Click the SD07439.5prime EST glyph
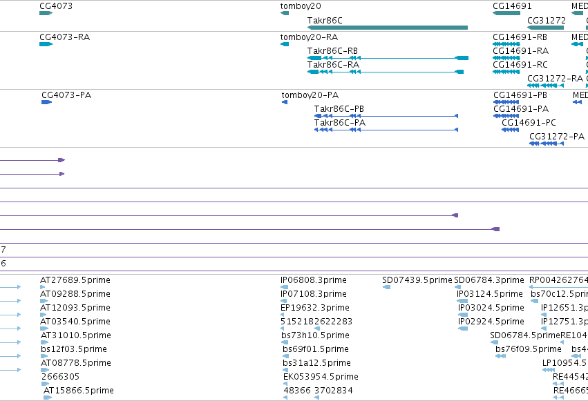Viewport: 588px width, 401px height. click(x=386, y=287)
